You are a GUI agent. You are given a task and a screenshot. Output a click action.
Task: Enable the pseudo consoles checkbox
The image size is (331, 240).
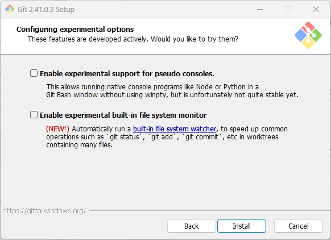tap(34, 73)
